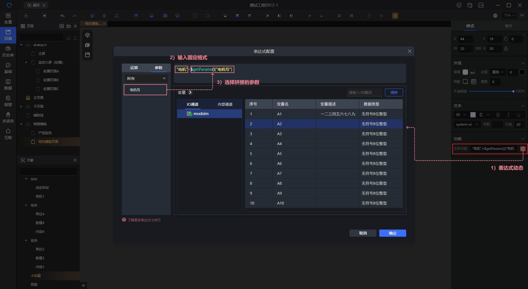The image size is (528, 289).
Task: Open the 数据 sidebar panel
Action: (x=8, y=84)
